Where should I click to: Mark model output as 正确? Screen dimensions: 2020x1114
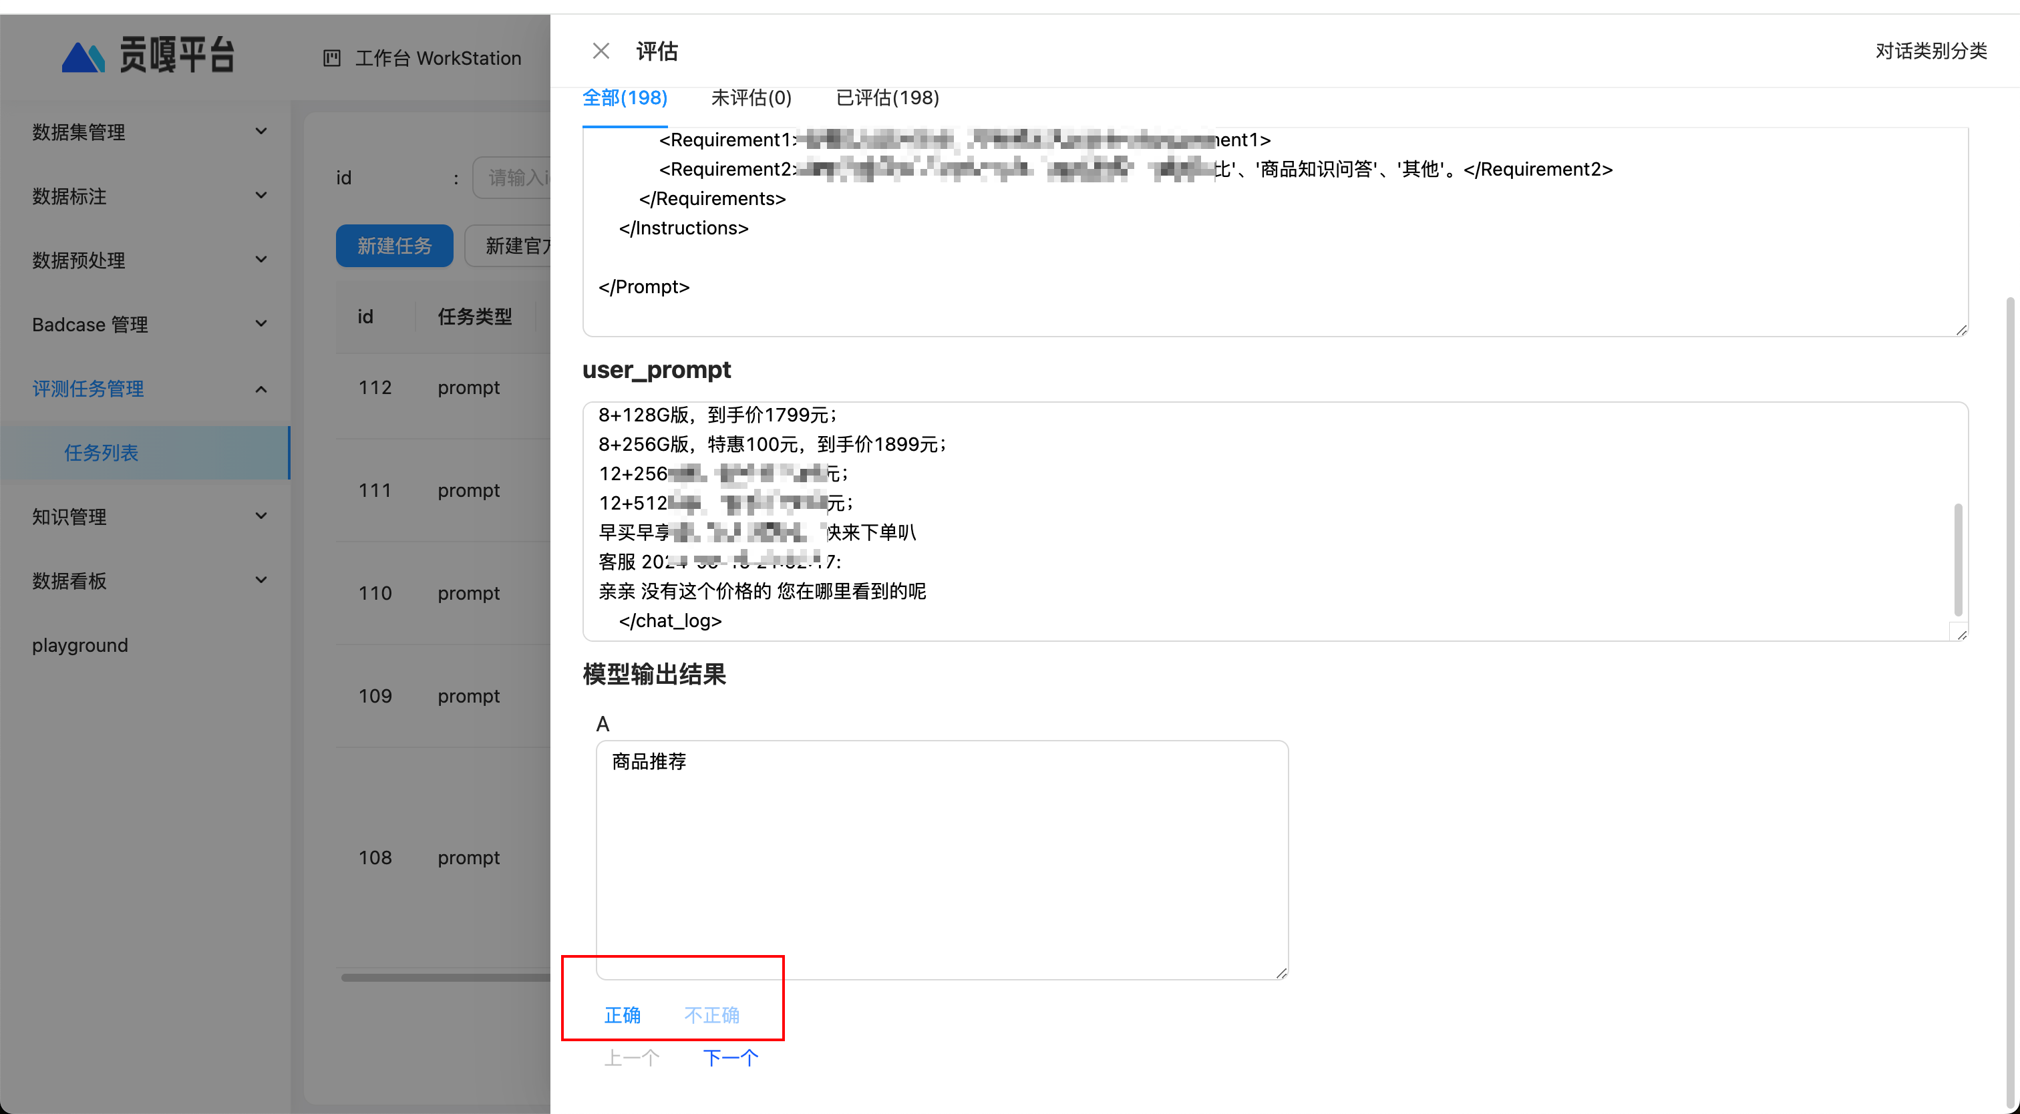tap(622, 1015)
